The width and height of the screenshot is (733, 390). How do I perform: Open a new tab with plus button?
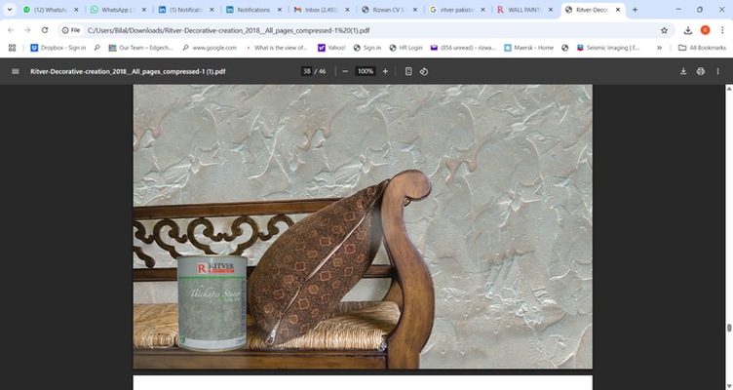click(x=635, y=10)
